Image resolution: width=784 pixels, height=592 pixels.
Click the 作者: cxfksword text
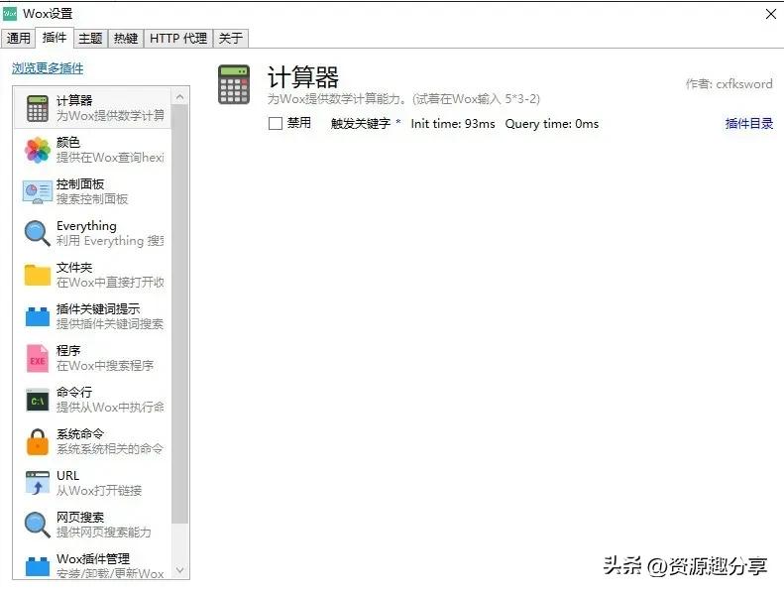pyautogui.click(x=729, y=84)
